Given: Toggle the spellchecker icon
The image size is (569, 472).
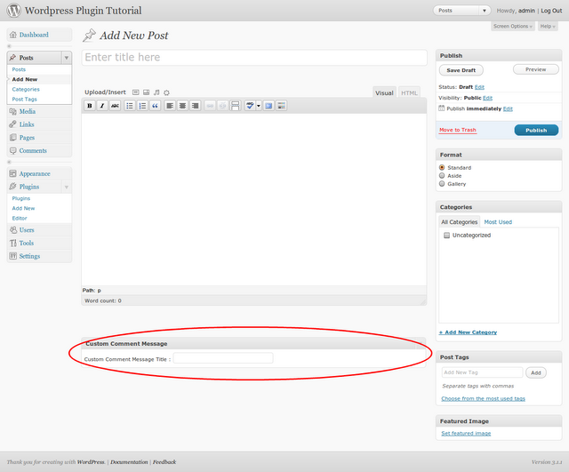Looking at the screenshot, I should pyautogui.click(x=250, y=106).
